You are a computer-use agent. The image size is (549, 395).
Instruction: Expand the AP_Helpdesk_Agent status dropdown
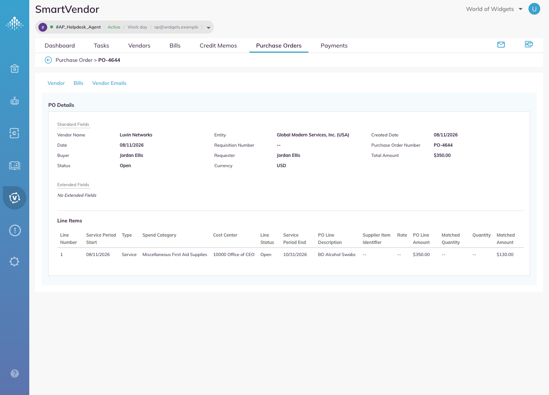[209, 27]
